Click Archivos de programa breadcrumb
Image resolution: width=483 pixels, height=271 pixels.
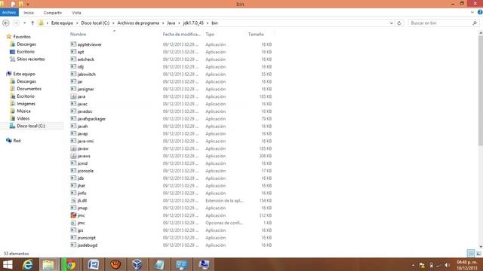138,23
